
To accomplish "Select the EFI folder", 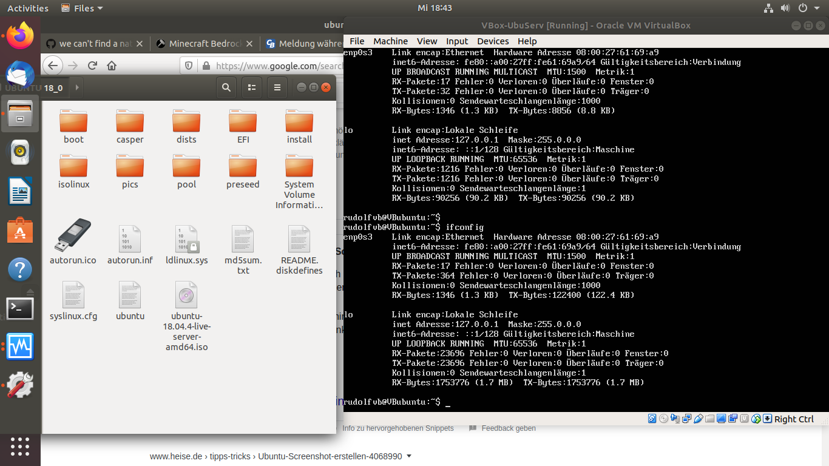I will (x=243, y=126).
